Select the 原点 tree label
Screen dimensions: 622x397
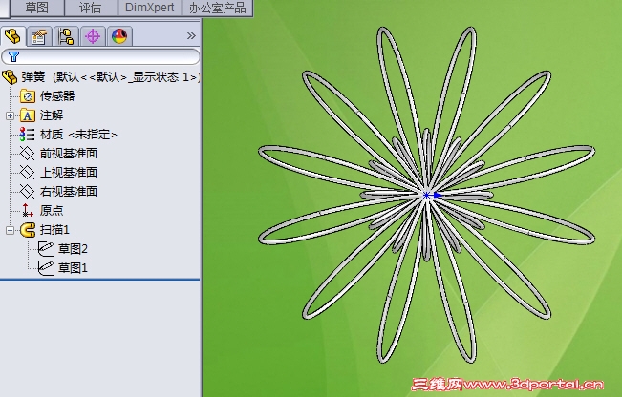52,210
